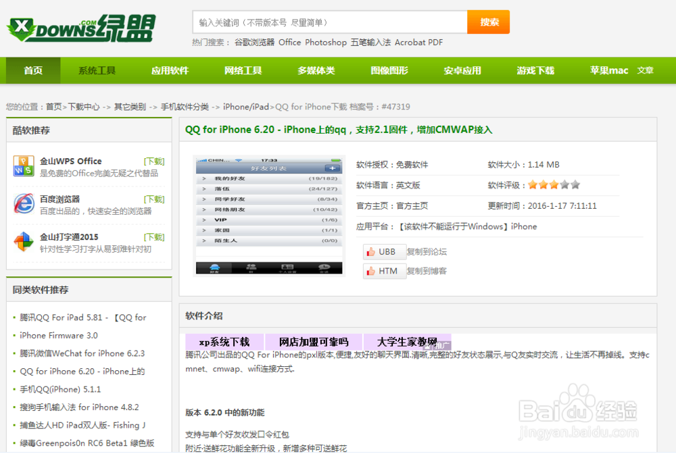Open the 大学生家教网 ad link

[x=408, y=343]
